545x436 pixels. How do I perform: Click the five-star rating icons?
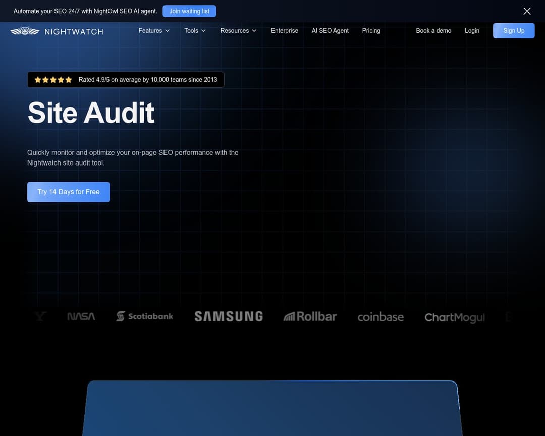tap(53, 80)
